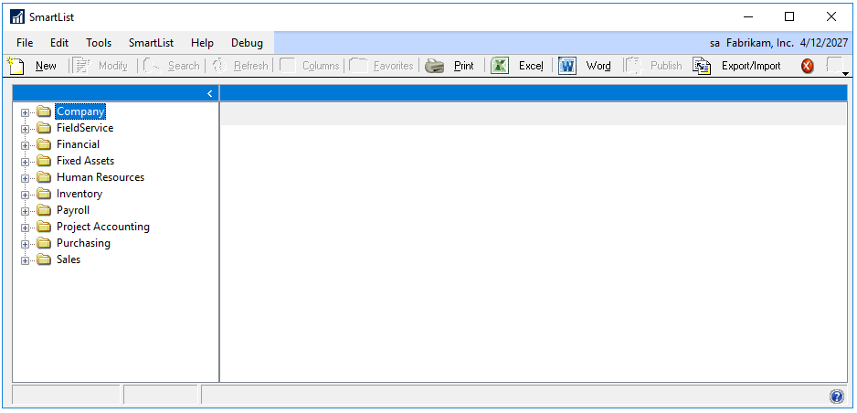Expand the Fixed Assets tree node
Screen dimensions: 857x413
click(25, 163)
